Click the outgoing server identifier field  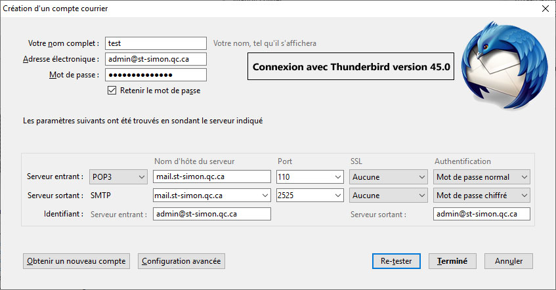point(482,214)
